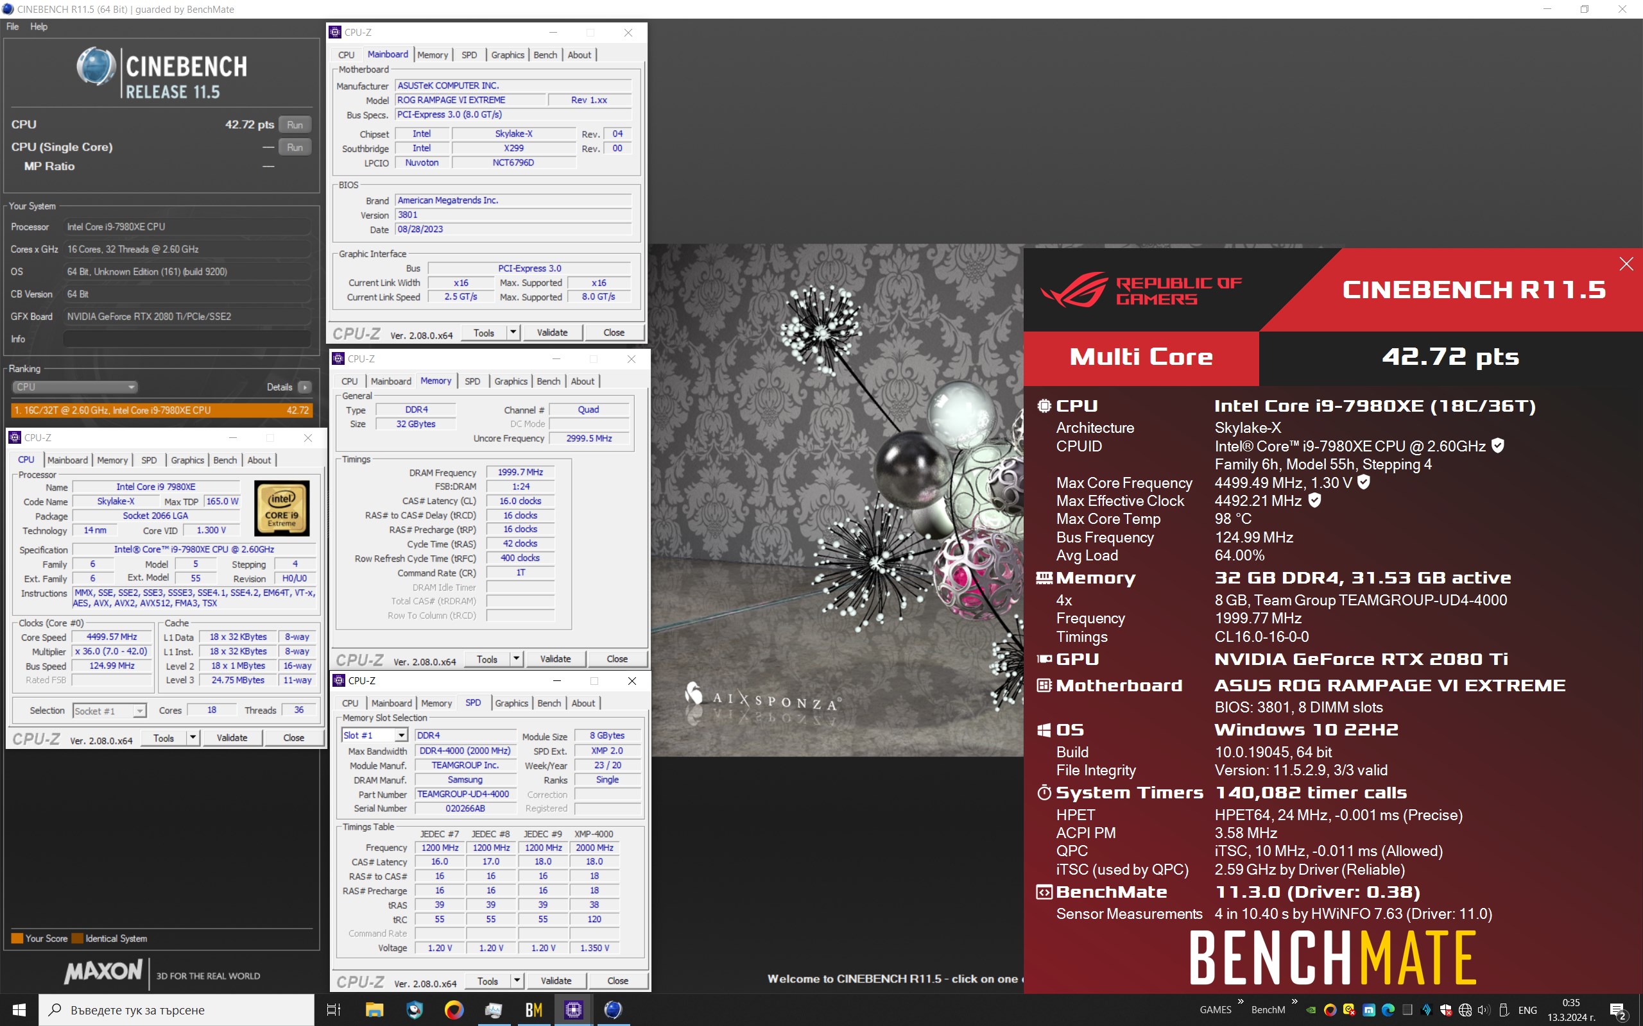Click the safely remove USB tray icon
Image resolution: width=1643 pixels, height=1026 pixels.
(1504, 1010)
